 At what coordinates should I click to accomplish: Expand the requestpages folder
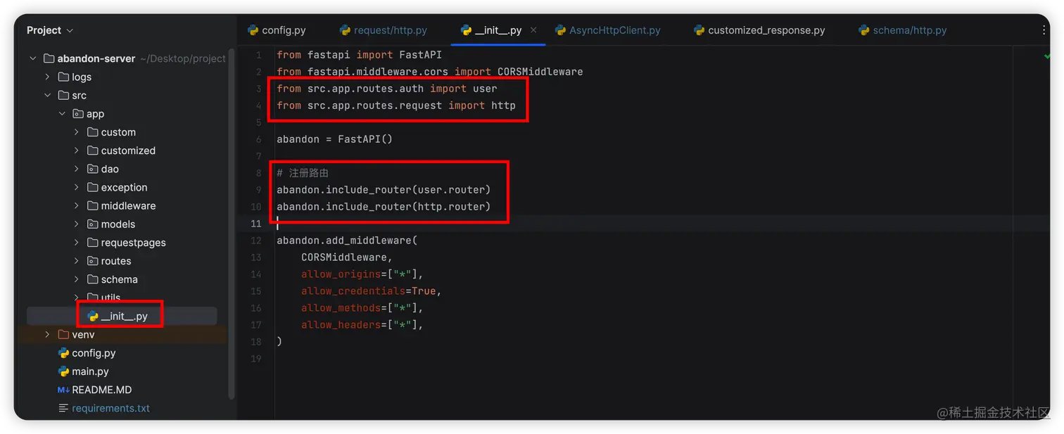click(x=77, y=242)
